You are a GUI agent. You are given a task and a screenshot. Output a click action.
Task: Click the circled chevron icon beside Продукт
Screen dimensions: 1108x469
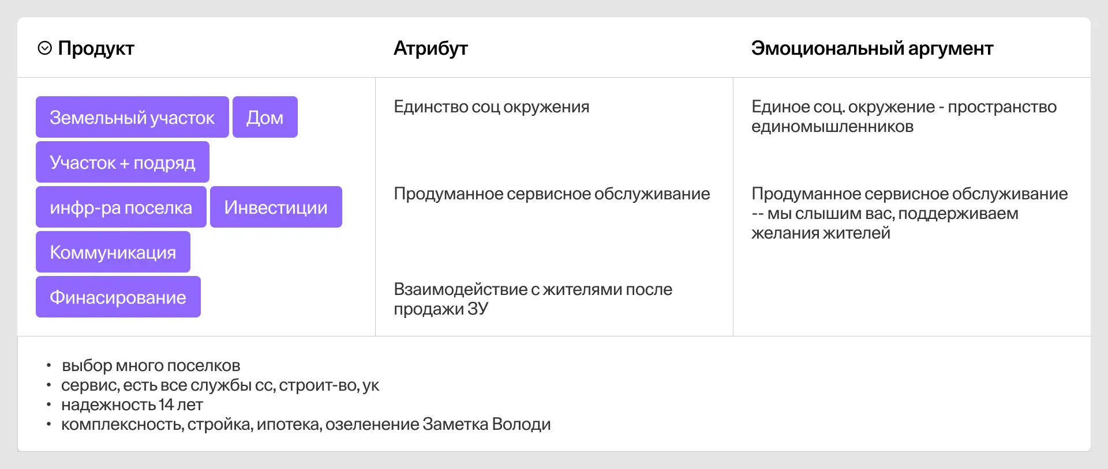click(44, 48)
